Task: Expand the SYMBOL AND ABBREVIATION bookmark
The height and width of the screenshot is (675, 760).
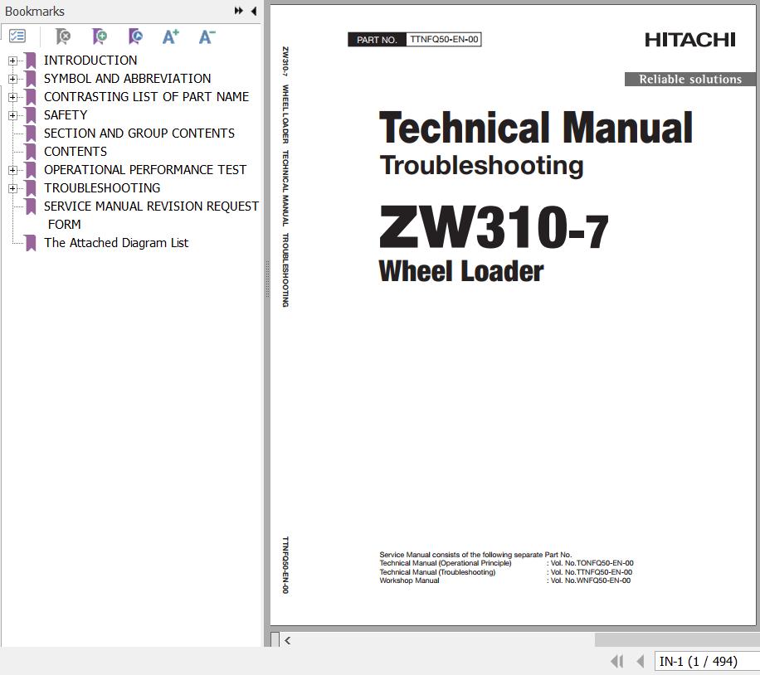Action: tap(12, 79)
